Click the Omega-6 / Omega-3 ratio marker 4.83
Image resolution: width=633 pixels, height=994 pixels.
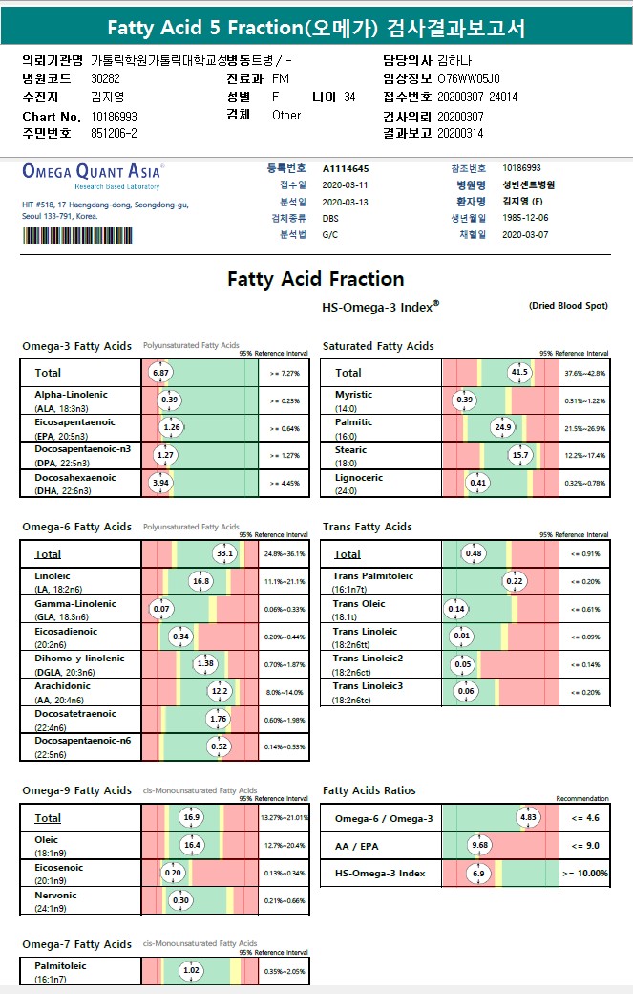pos(529,817)
